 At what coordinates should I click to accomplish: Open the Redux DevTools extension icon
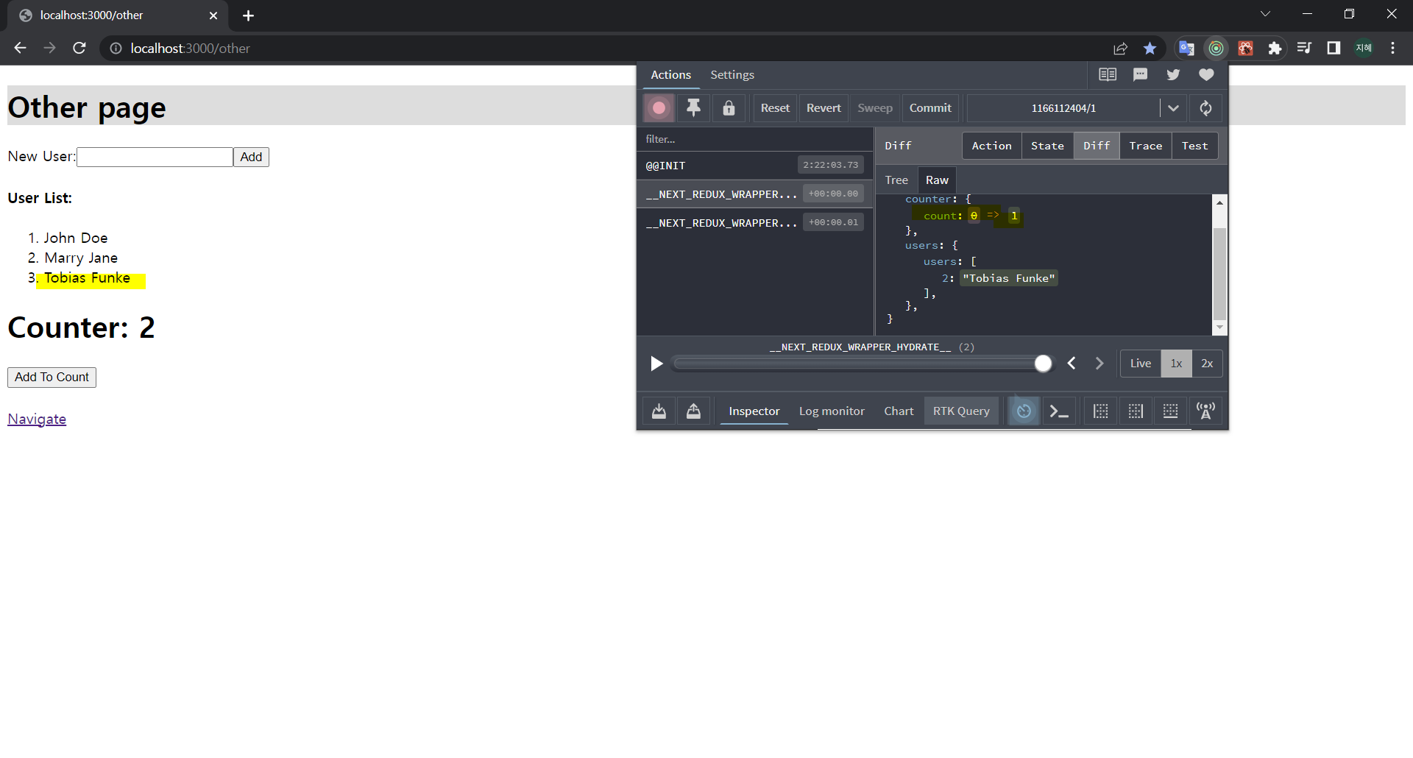(1216, 48)
